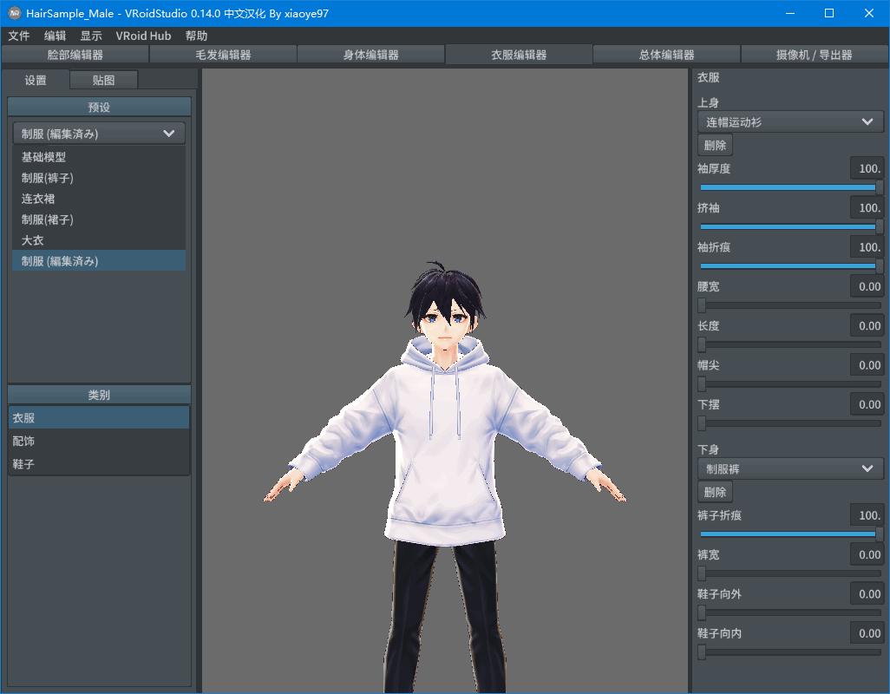Switch to the 脸部编辑器 (Face Editor) tab
This screenshot has height=694, width=890.
[x=75, y=54]
